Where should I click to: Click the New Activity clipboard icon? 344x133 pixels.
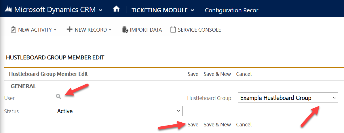coord(13,30)
